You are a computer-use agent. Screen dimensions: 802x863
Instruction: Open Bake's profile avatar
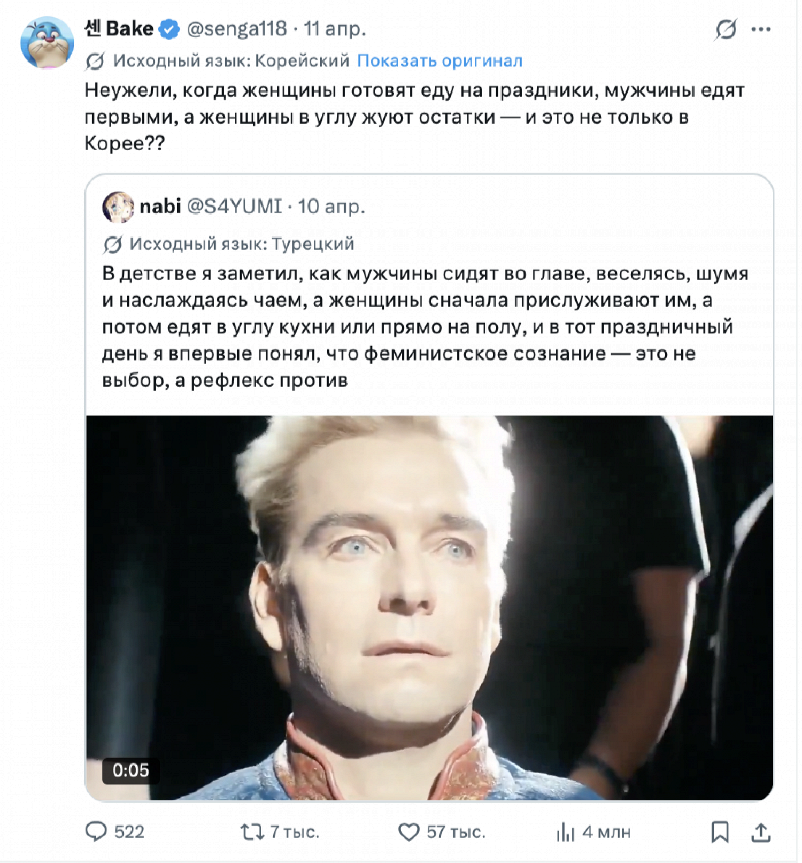coord(47,42)
